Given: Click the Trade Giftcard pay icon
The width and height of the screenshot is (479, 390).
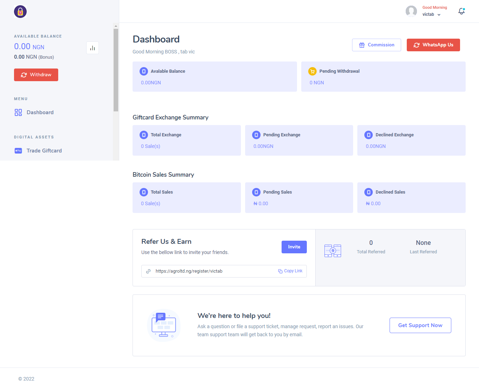Looking at the screenshot, I should pos(18,150).
